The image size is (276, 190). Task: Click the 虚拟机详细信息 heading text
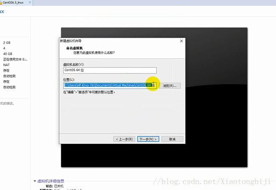(51, 181)
